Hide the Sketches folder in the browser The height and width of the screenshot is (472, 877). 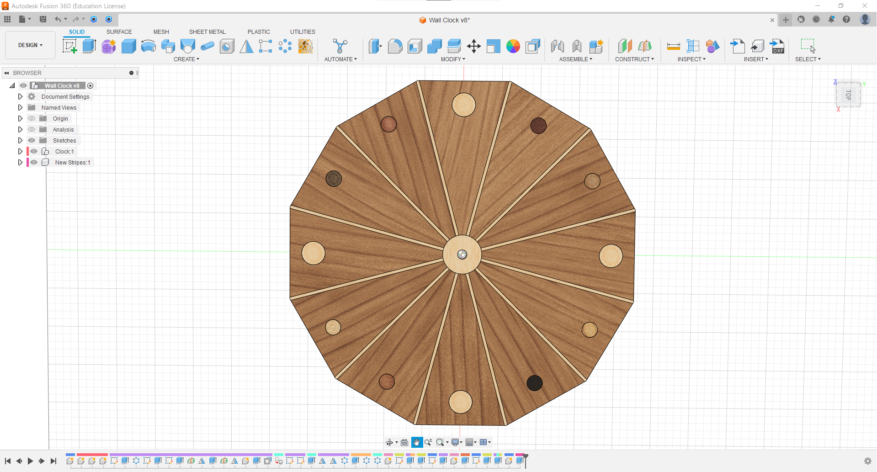click(x=32, y=140)
